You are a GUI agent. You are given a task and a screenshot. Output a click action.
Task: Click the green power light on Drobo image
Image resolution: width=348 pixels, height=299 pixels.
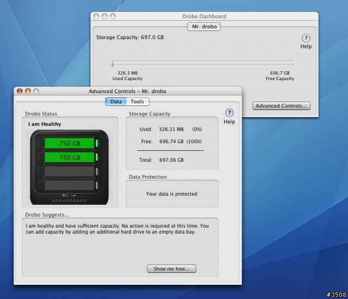(x=63, y=196)
